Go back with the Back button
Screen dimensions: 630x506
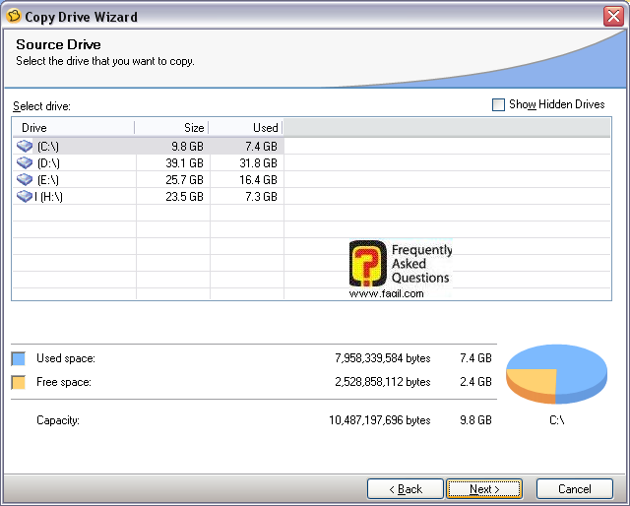pyautogui.click(x=405, y=488)
